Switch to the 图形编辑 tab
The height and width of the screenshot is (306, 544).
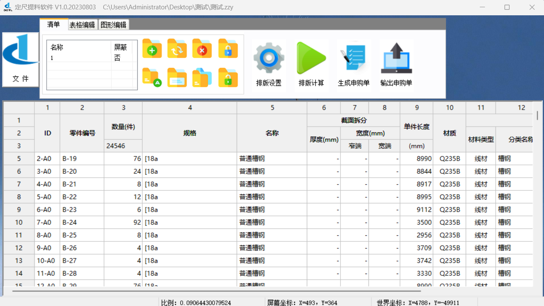tap(113, 25)
